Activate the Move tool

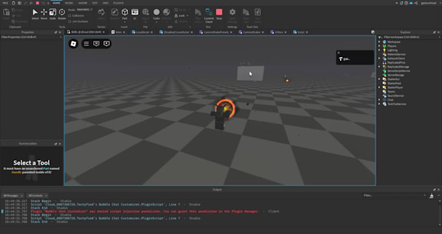(x=44, y=14)
